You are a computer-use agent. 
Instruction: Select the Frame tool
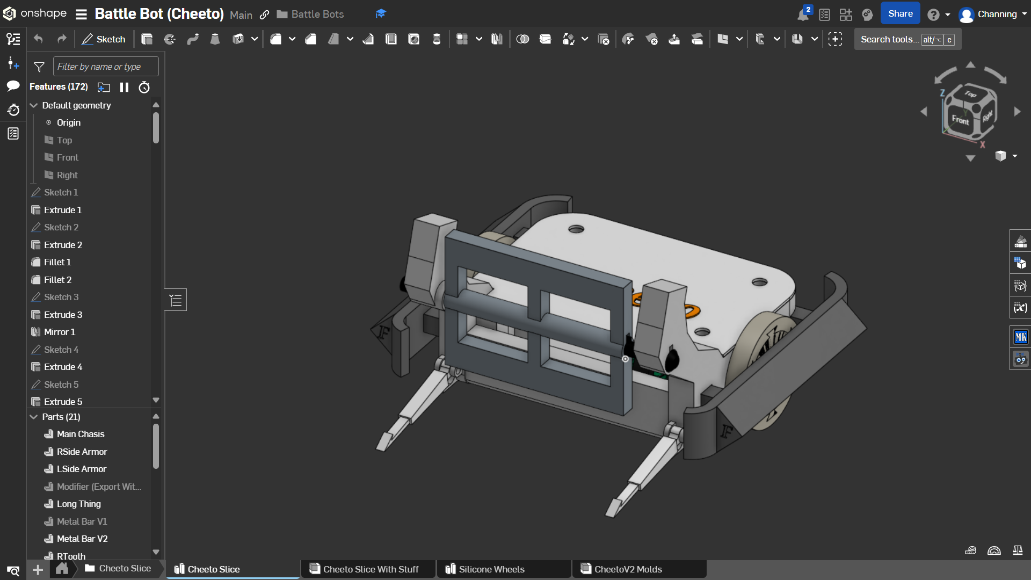coord(760,39)
